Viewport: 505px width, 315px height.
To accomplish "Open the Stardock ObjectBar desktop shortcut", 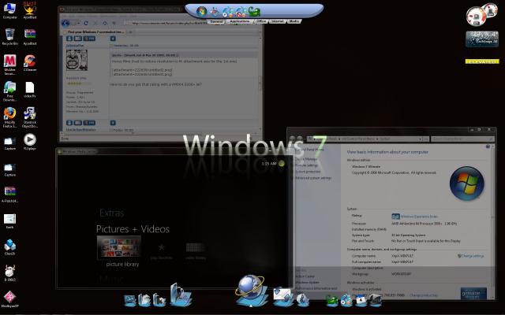I will tap(30, 117).
